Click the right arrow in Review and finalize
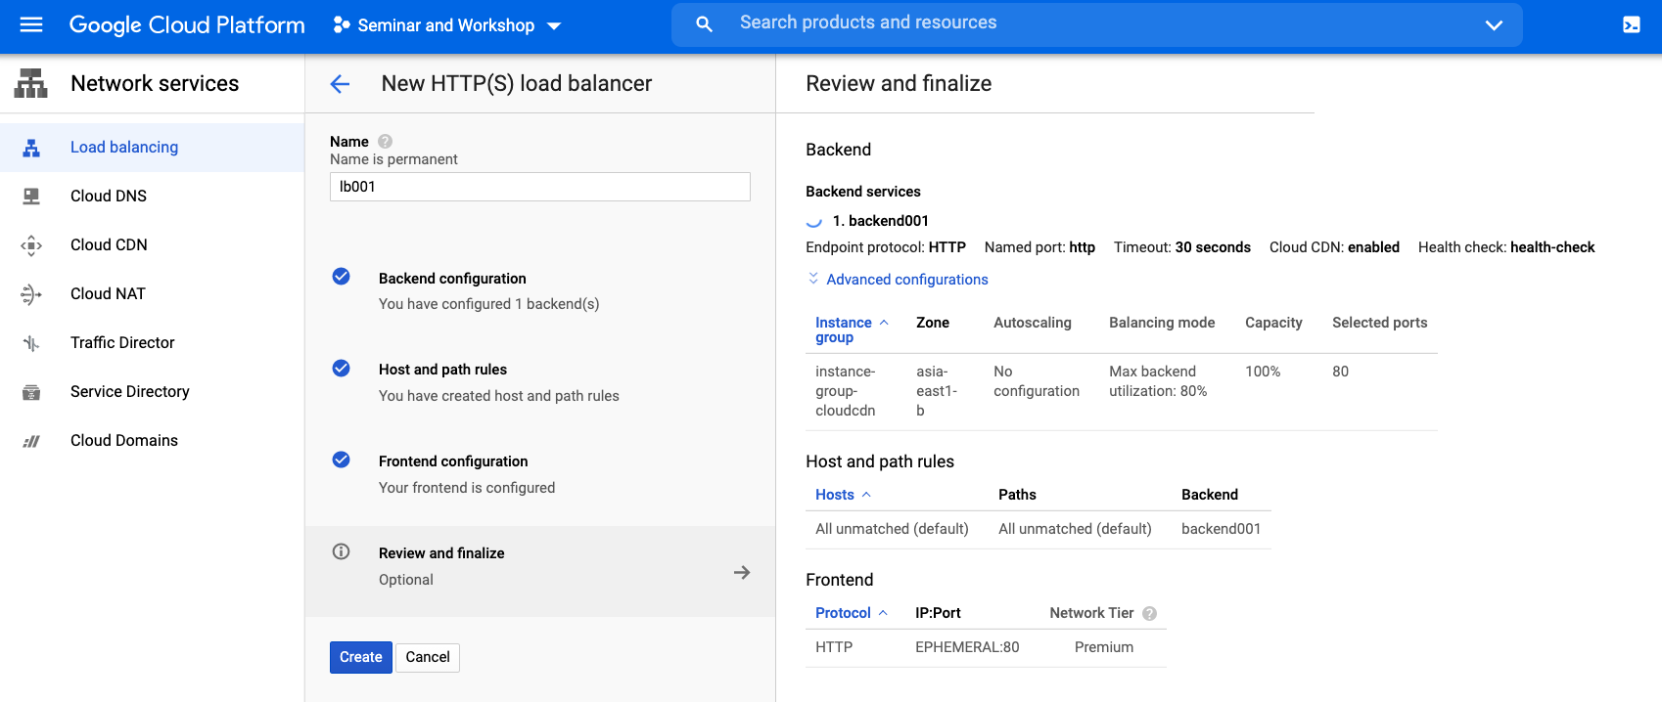This screenshot has width=1662, height=702. [x=742, y=573]
